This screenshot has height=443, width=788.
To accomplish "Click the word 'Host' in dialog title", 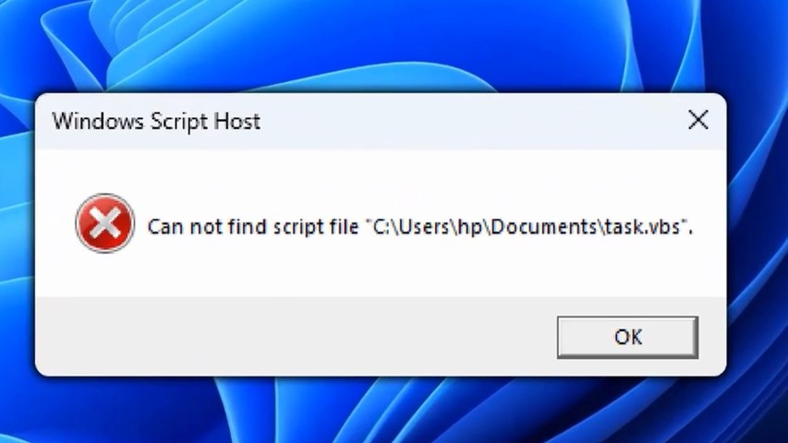I will pyautogui.click(x=237, y=122).
